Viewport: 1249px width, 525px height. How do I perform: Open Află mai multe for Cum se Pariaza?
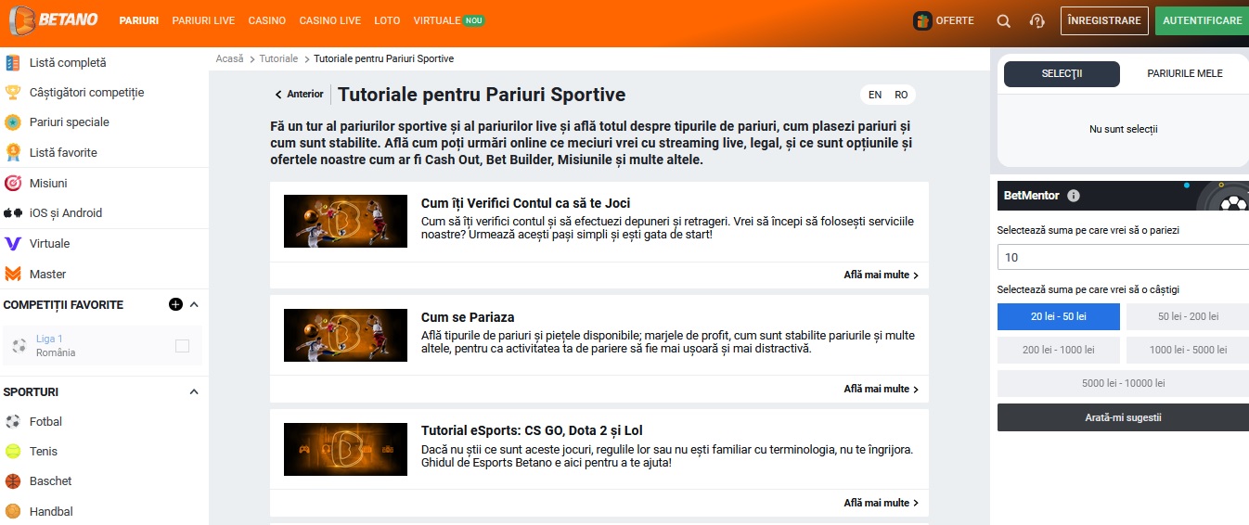click(882, 389)
